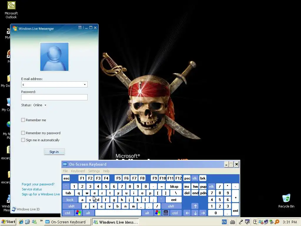Check Remember my password checkbox
This screenshot has height=226, width=301.
point(23,133)
